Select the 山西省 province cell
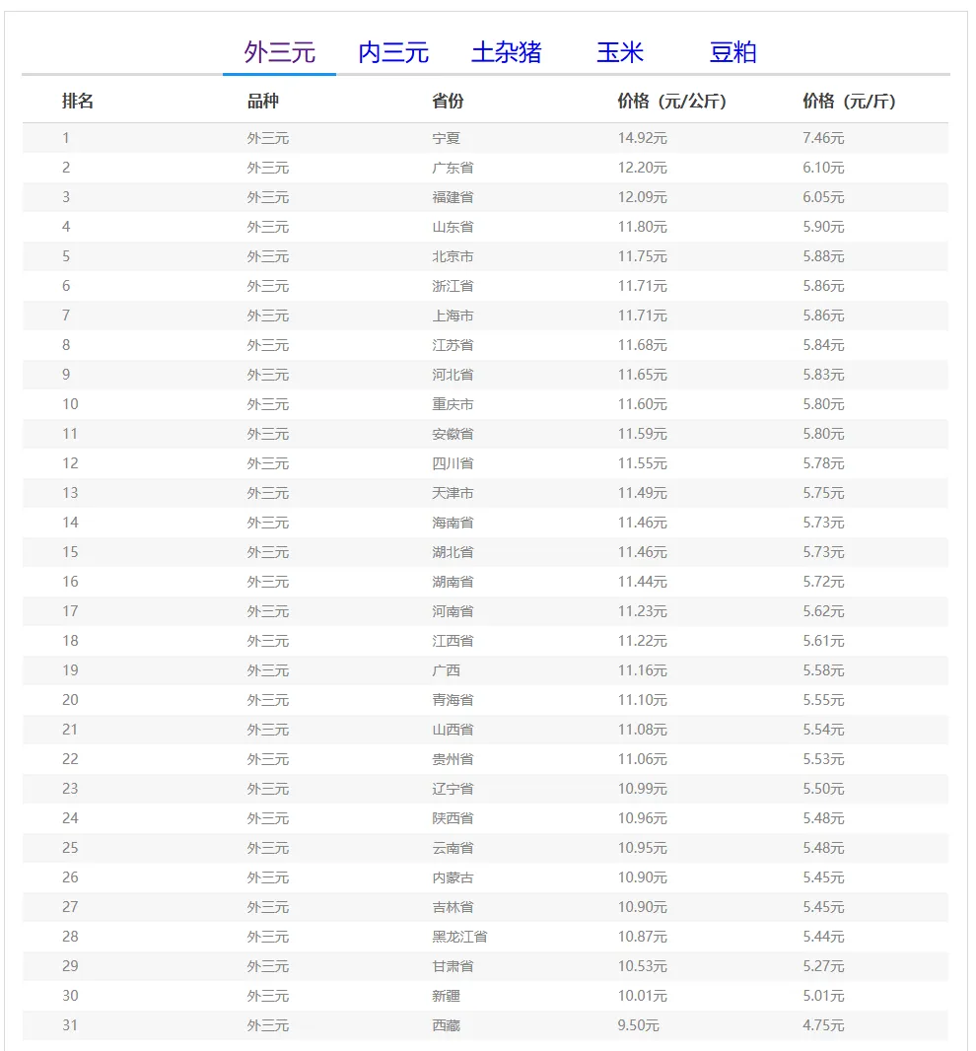Image resolution: width=976 pixels, height=1051 pixels. [453, 730]
